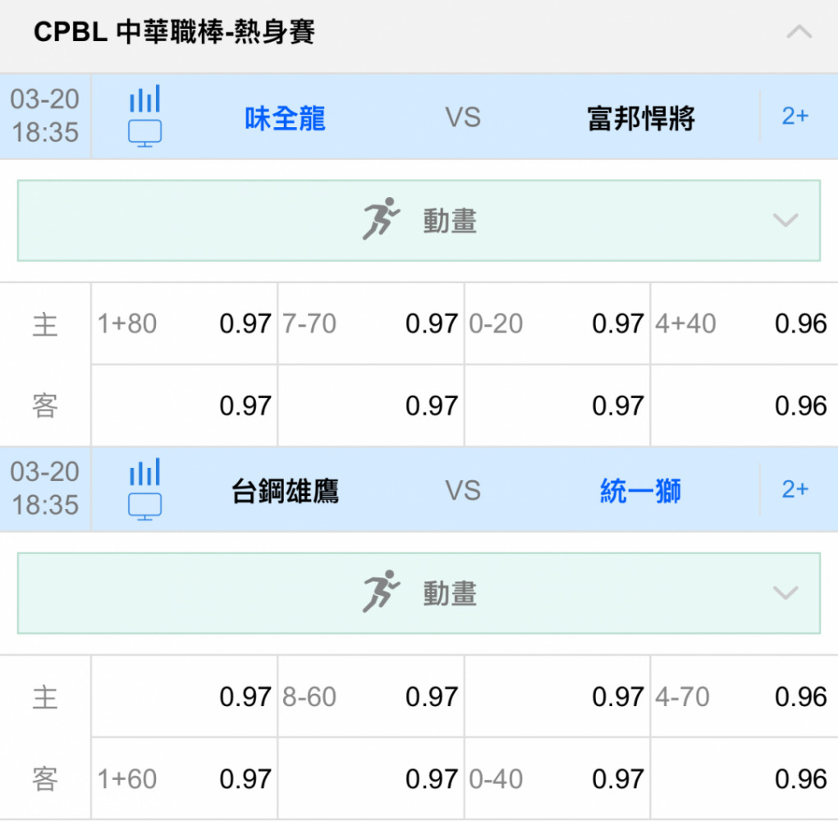Image resolution: width=838 pixels, height=821 pixels.
Task: Bet home 4+40 odds 0.96 in 味全龍 match
Action: (x=744, y=324)
